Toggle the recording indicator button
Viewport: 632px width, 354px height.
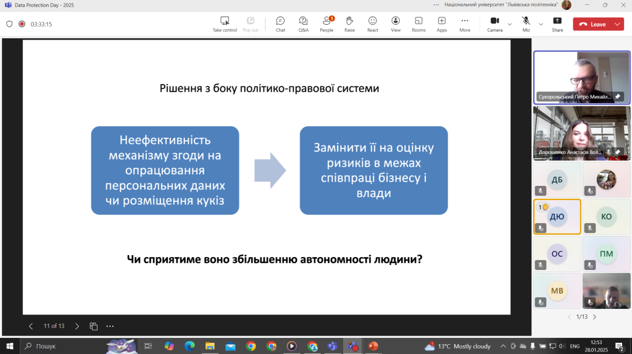click(22, 24)
